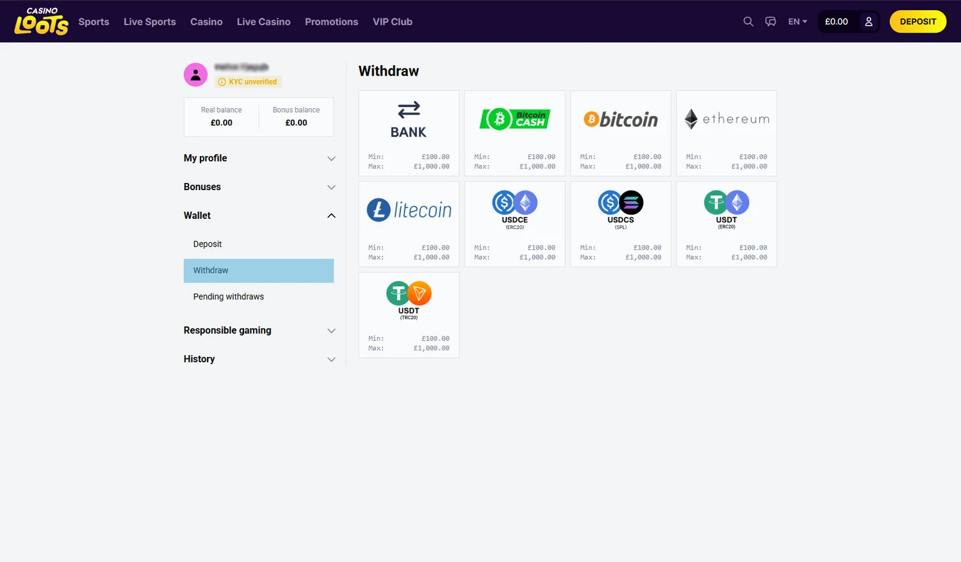
Task: Expand the Responsible gaming section
Action: pos(259,330)
